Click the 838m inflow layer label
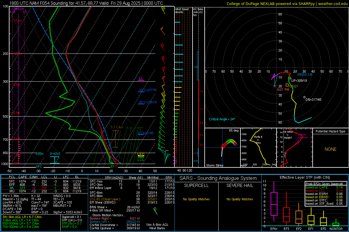 pyautogui.click(x=39, y=153)
